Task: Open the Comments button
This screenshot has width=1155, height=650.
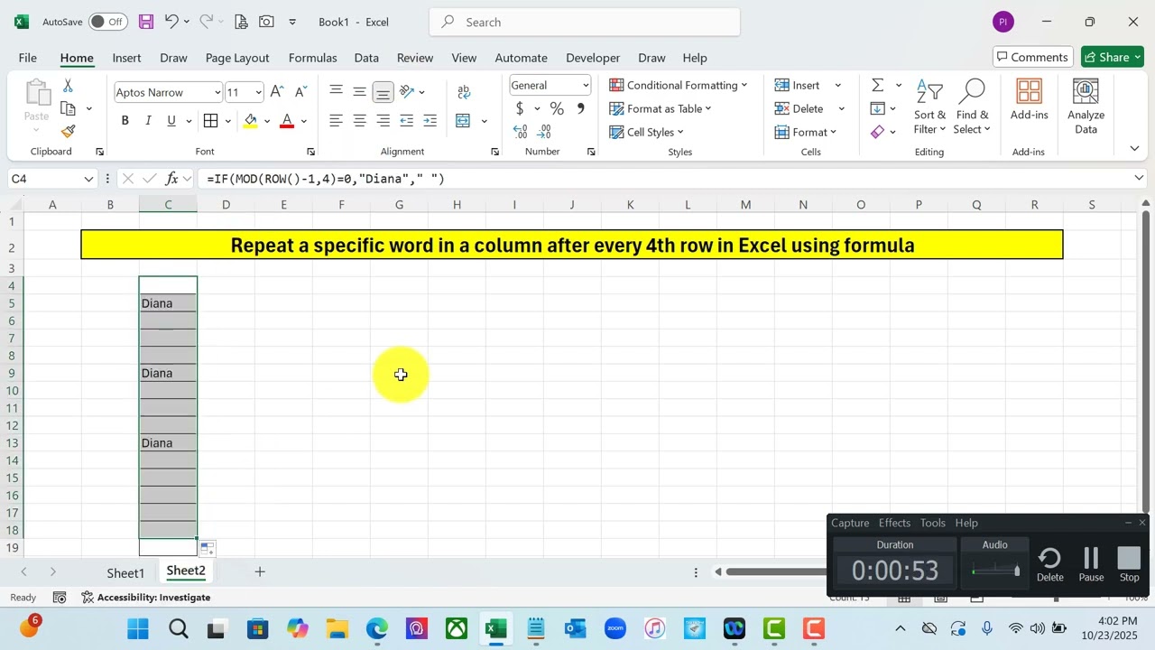Action: [1033, 57]
